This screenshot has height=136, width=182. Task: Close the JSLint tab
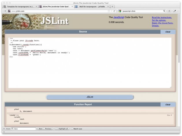[72, 7]
